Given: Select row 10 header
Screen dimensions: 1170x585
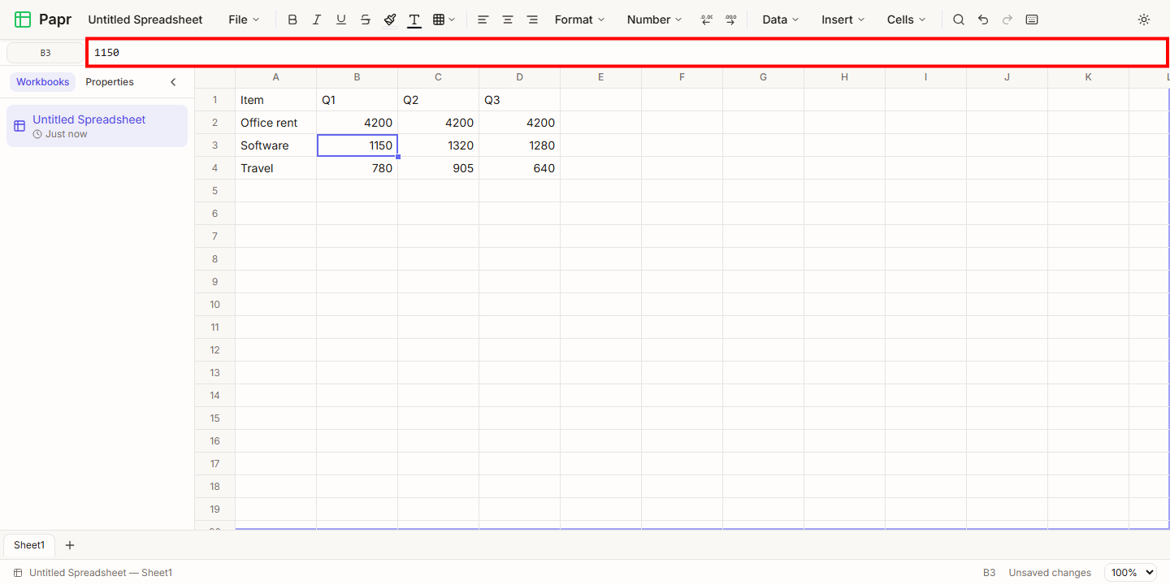Looking at the screenshot, I should (x=215, y=305).
